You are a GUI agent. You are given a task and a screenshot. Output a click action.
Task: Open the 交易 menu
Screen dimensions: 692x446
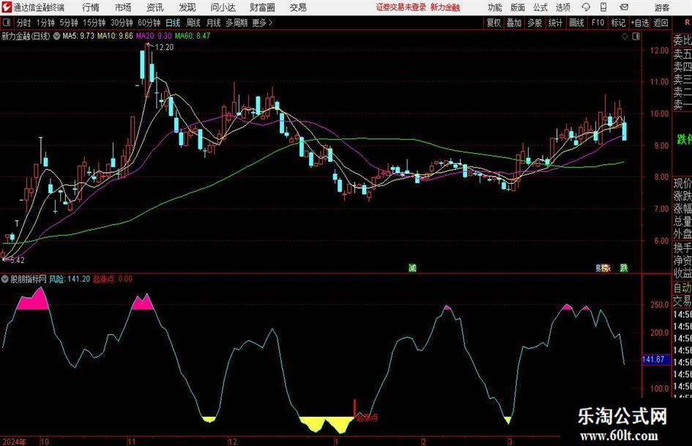click(298, 7)
